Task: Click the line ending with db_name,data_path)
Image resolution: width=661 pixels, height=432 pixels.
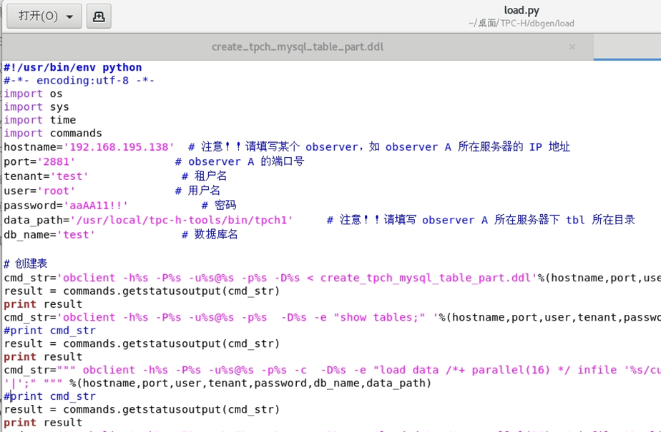Action: coord(217,383)
